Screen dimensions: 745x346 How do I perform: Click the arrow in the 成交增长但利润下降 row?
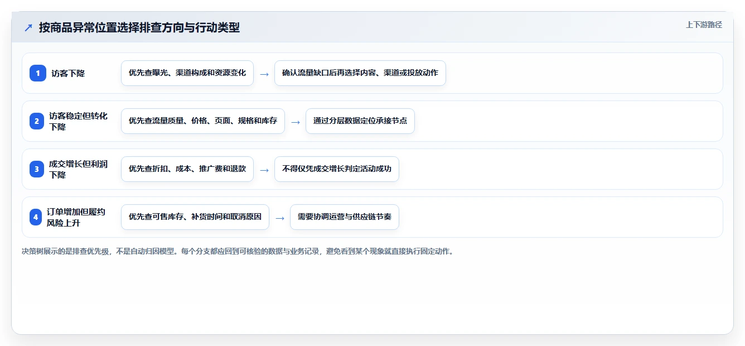coord(264,170)
